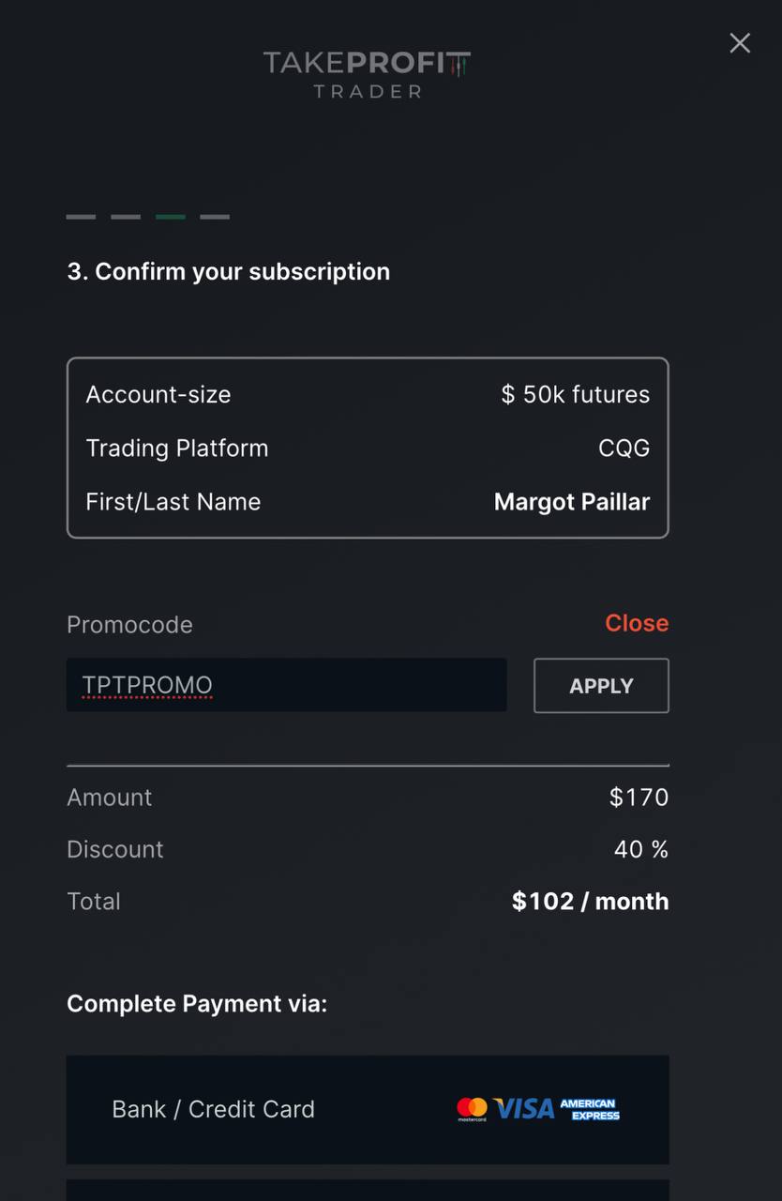The image size is (782, 1201).
Task: Click the Visa payment icon
Action: (x=525, y=1108)
